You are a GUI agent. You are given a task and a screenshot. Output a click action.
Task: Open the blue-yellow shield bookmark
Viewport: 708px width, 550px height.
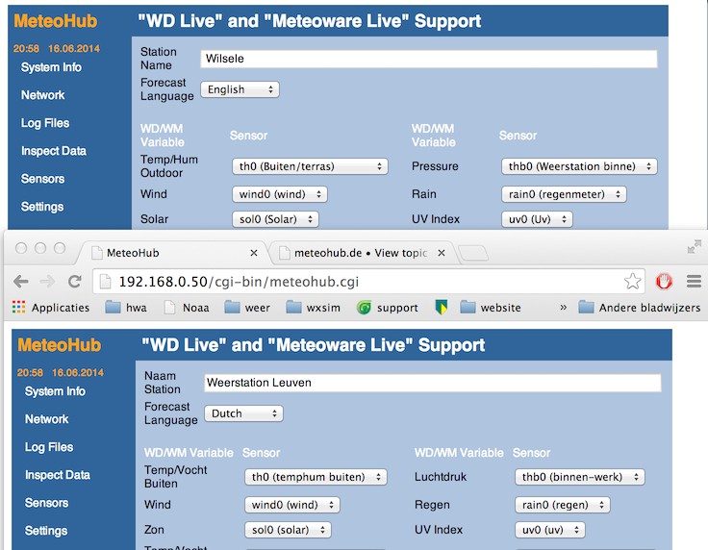coord(442,308)
